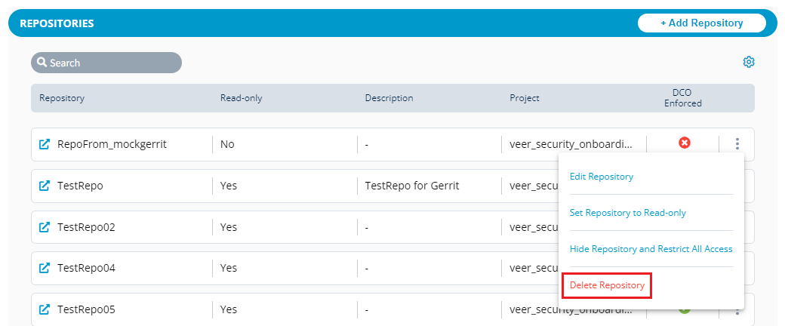The image size is (785, 326).
Task: Click the Description column header
Action: pyautogui.click(x=389, y=98)
